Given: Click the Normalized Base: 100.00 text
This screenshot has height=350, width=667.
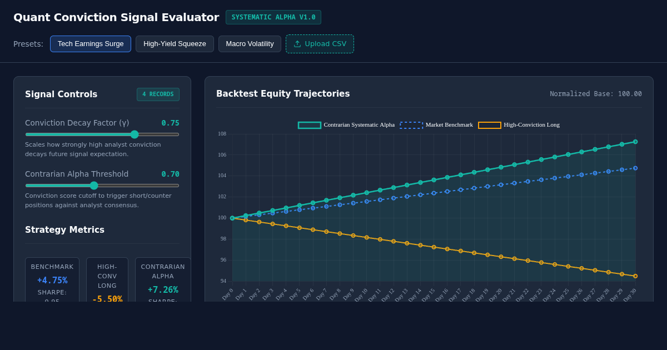Looking at the screenshot, I should [x=596, y=94].
